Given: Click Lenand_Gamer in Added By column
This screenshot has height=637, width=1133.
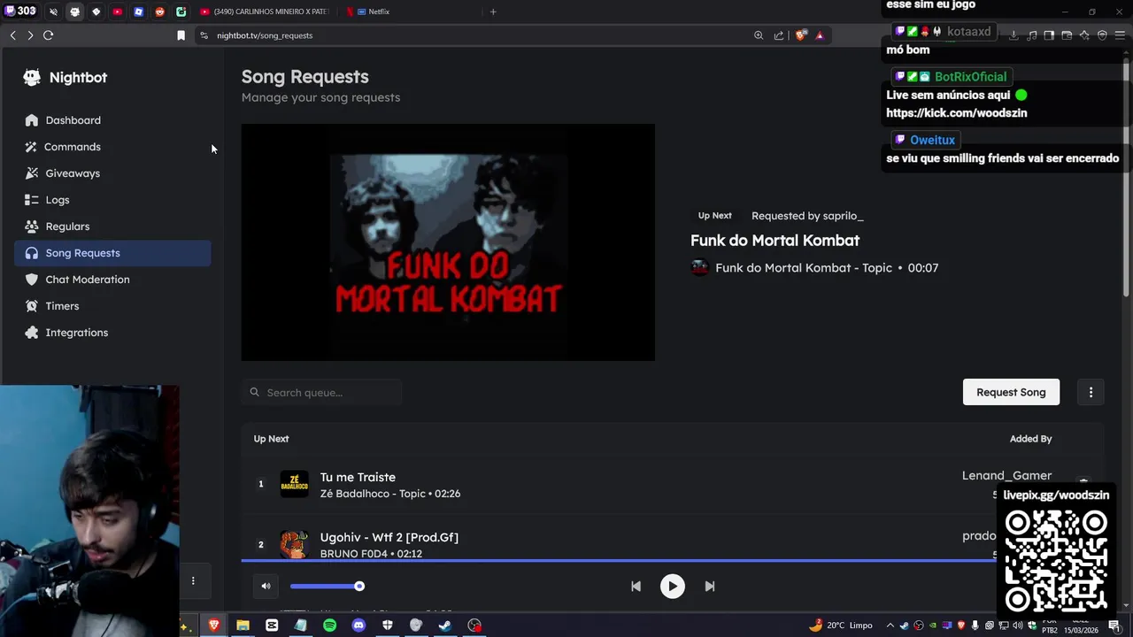Looking at the screenshot, I should click(1006, 476).
